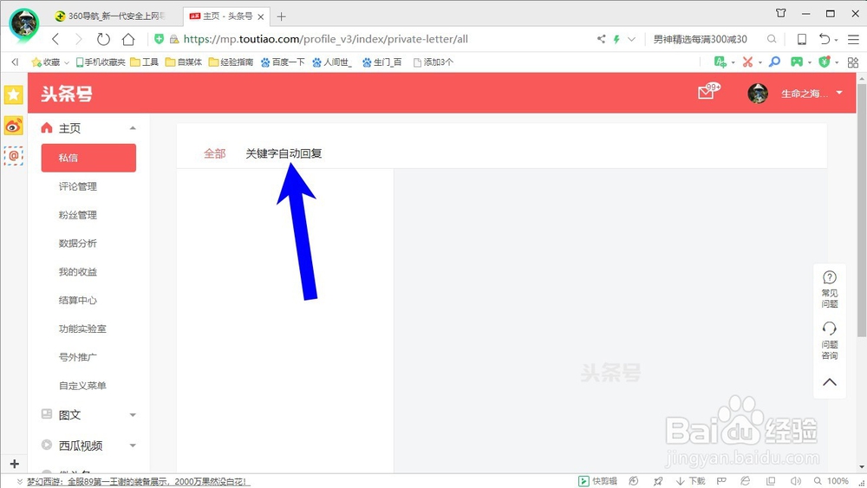Open 我的收益 in the sidebar
This screenshot has height=488, width=867.
coord(78,272)
